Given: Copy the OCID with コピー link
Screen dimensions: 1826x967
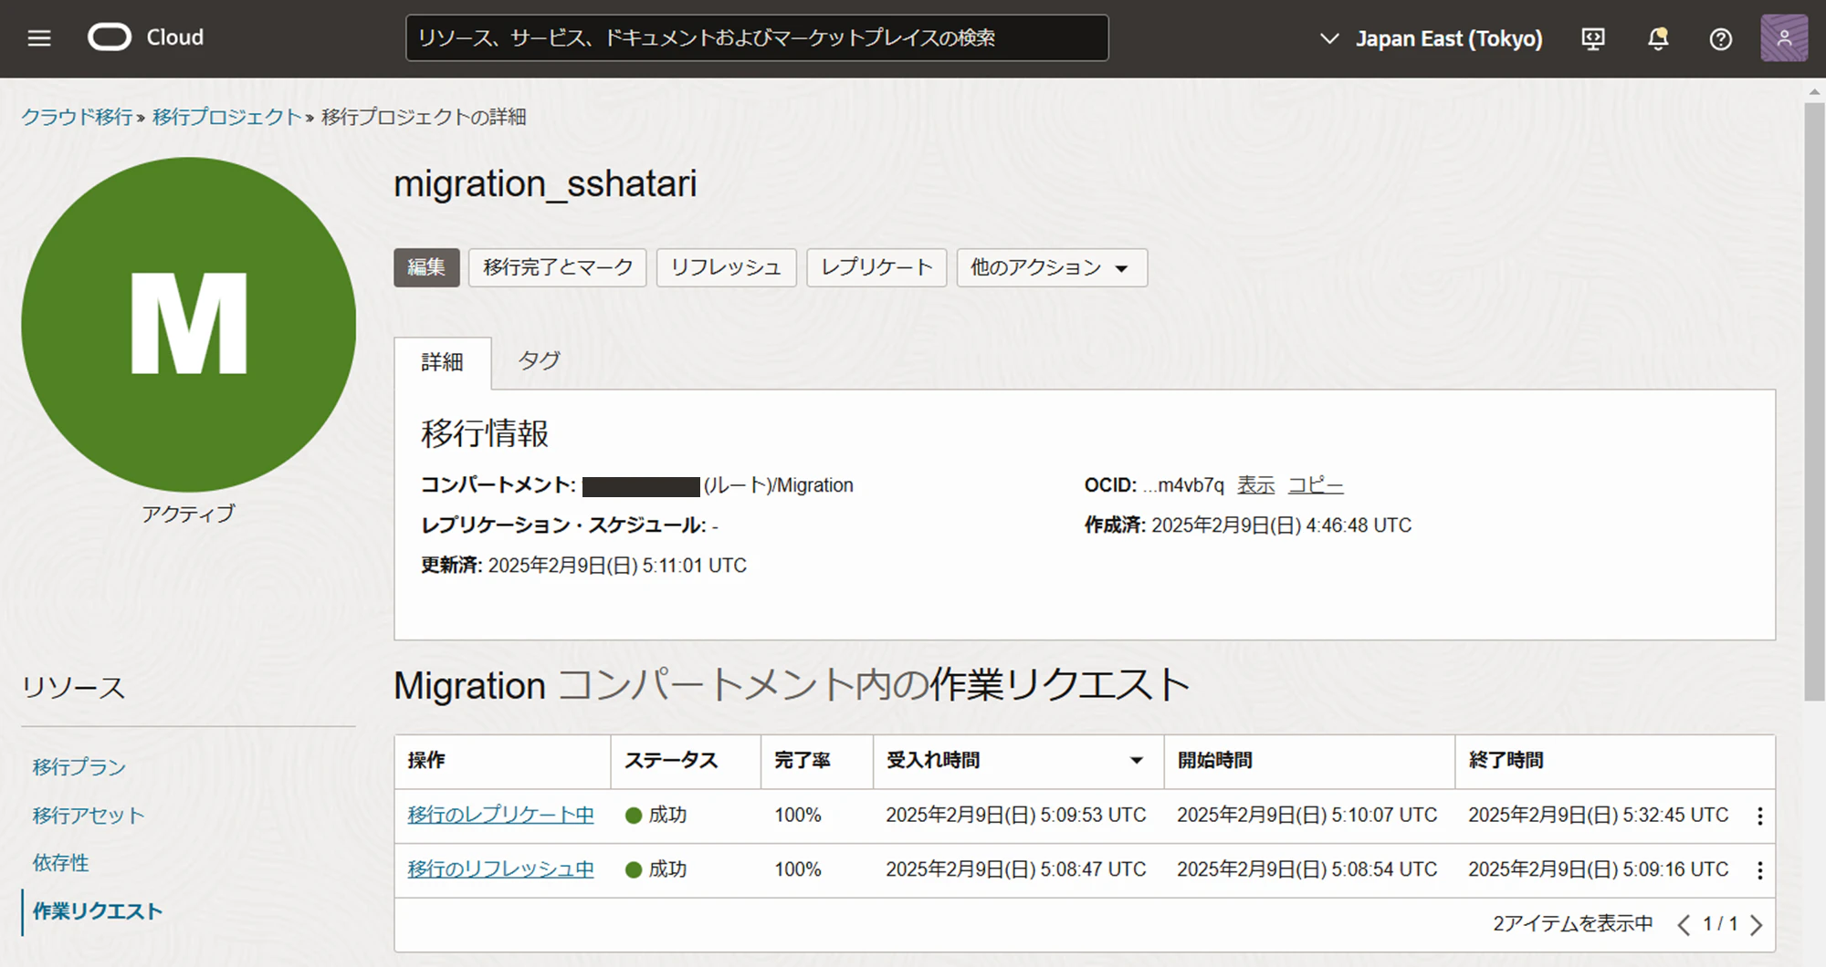Looking at the screenshot, I should point(1316,485).
